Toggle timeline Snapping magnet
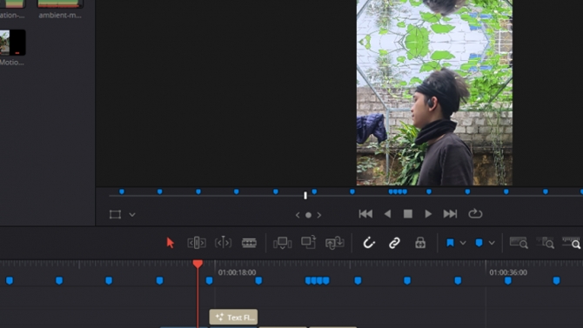 (369, 243)
